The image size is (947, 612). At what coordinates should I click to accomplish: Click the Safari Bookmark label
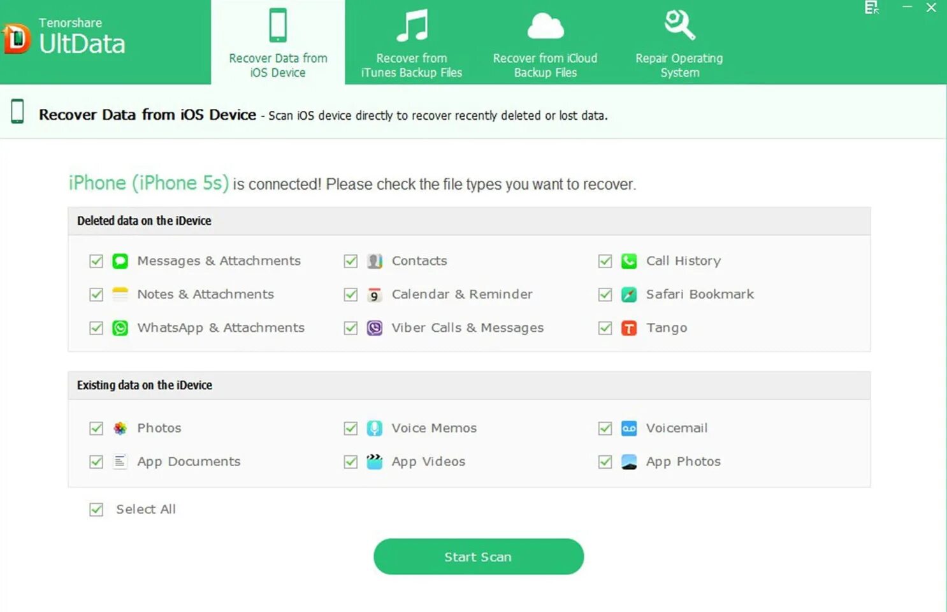click(x=700, y=294)
